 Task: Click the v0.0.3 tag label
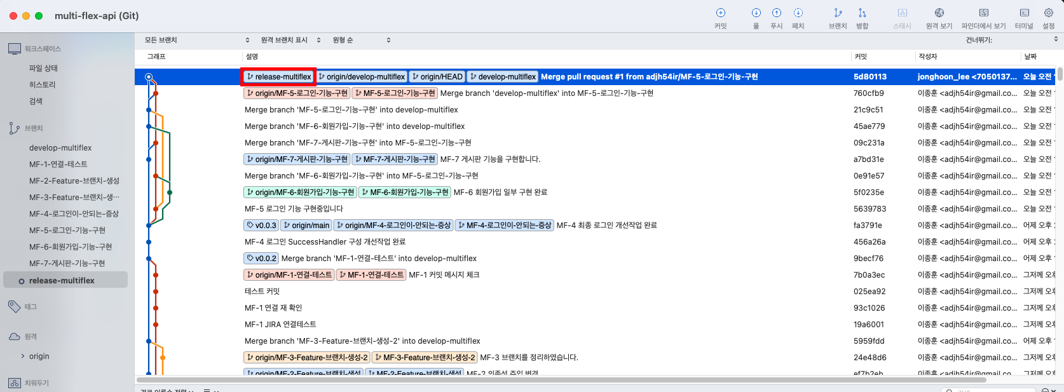[261, 226]
